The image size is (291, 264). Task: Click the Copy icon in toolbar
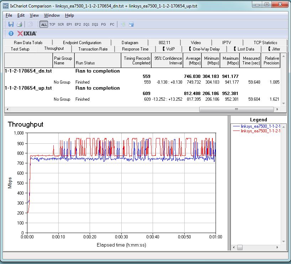(x=30, y=24)
